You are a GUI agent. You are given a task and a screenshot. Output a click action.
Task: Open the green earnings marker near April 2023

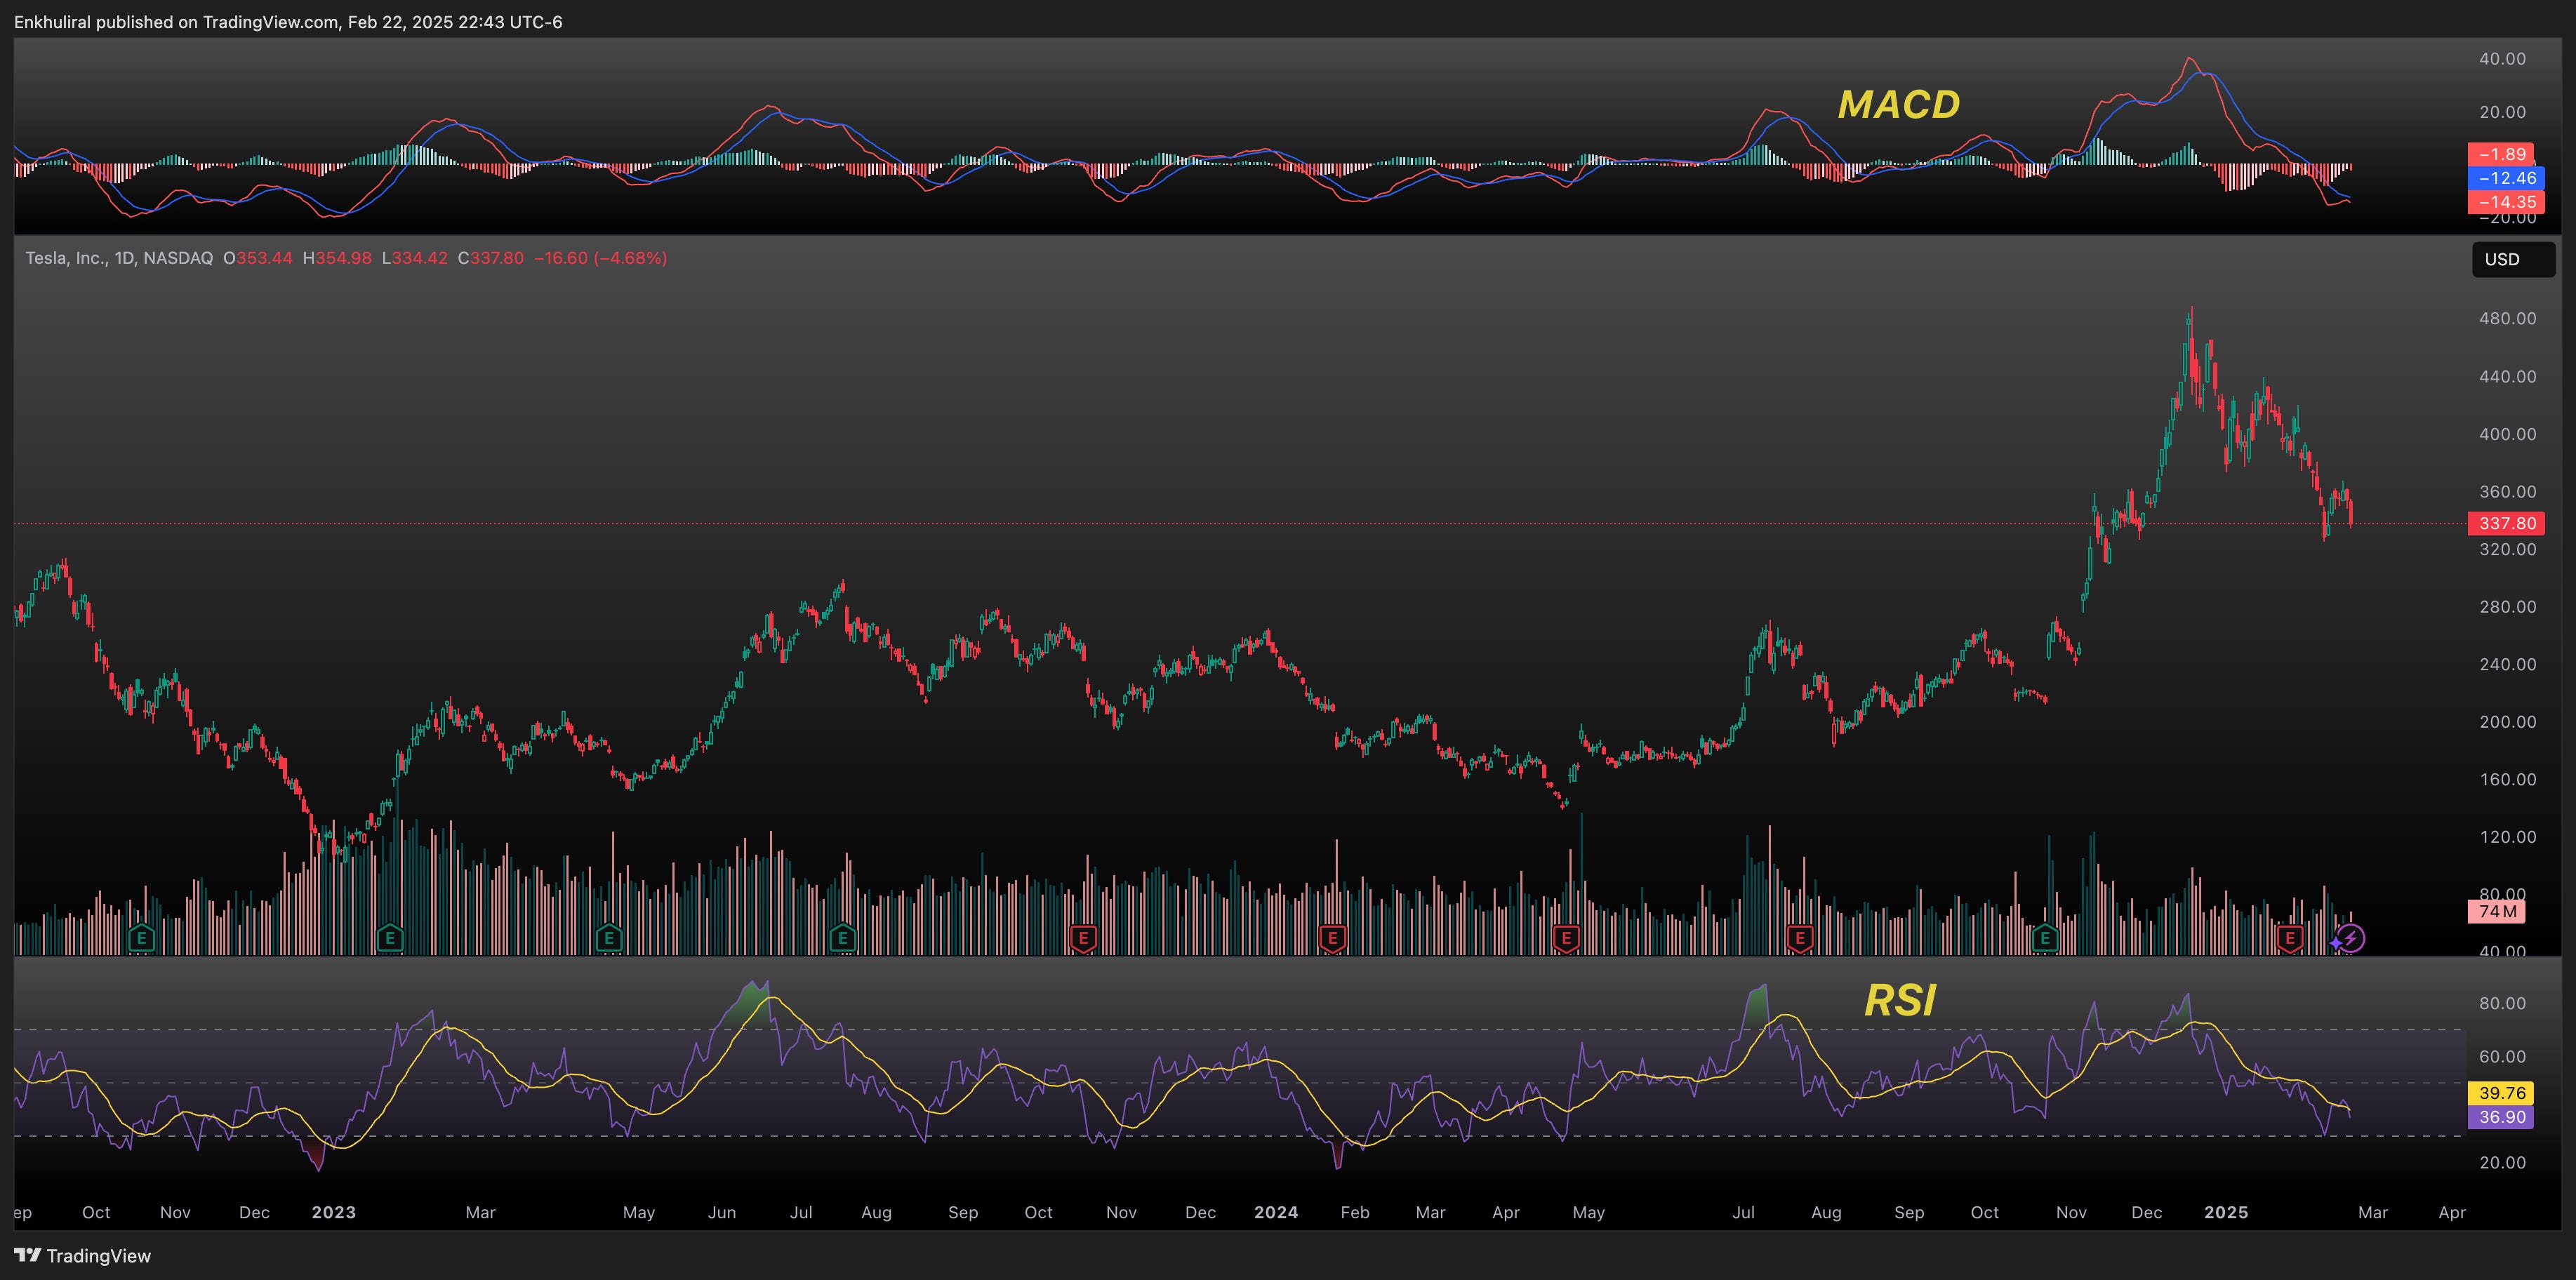click(608, 938)
